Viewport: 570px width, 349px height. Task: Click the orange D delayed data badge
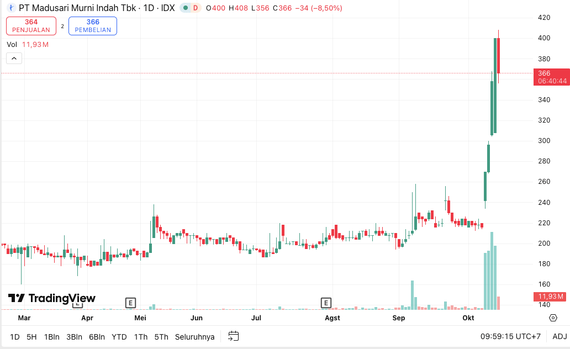click(195, 8)
